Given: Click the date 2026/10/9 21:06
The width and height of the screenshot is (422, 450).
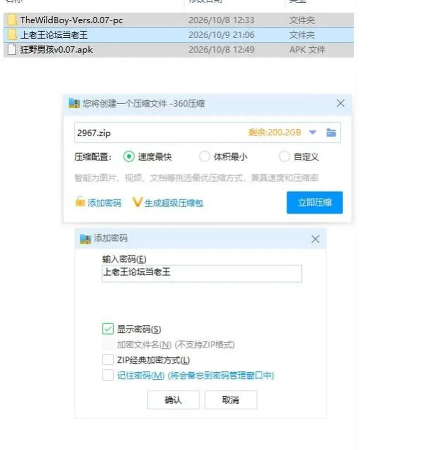Looking at the screenshot, I should (222, 35).
